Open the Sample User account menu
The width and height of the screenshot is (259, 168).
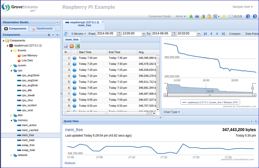pyautogui.click(x=242, y=7)
